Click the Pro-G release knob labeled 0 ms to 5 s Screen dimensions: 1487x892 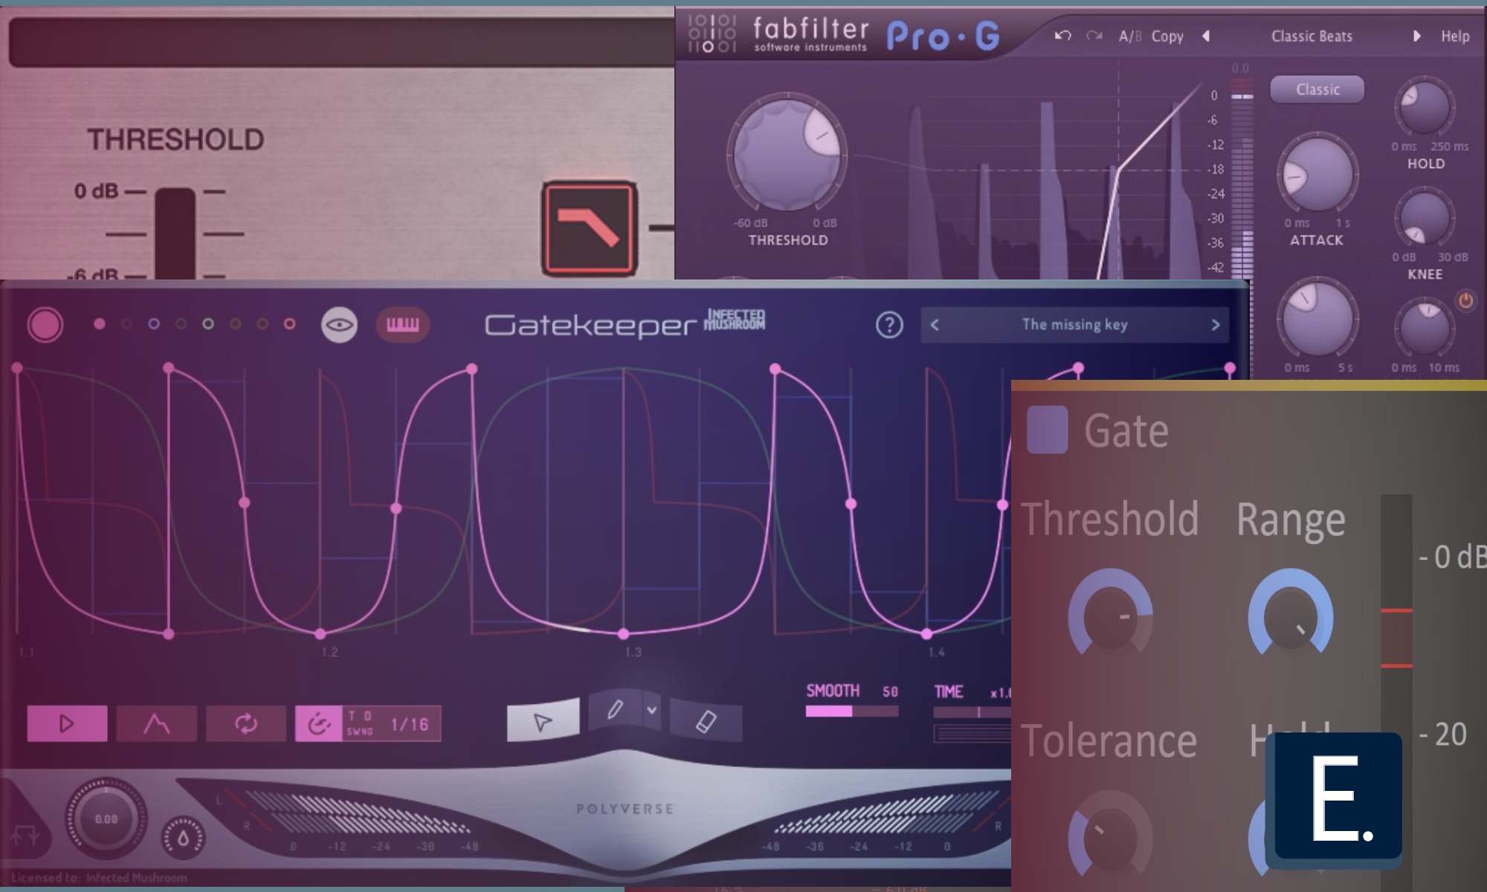[1317, 318]
